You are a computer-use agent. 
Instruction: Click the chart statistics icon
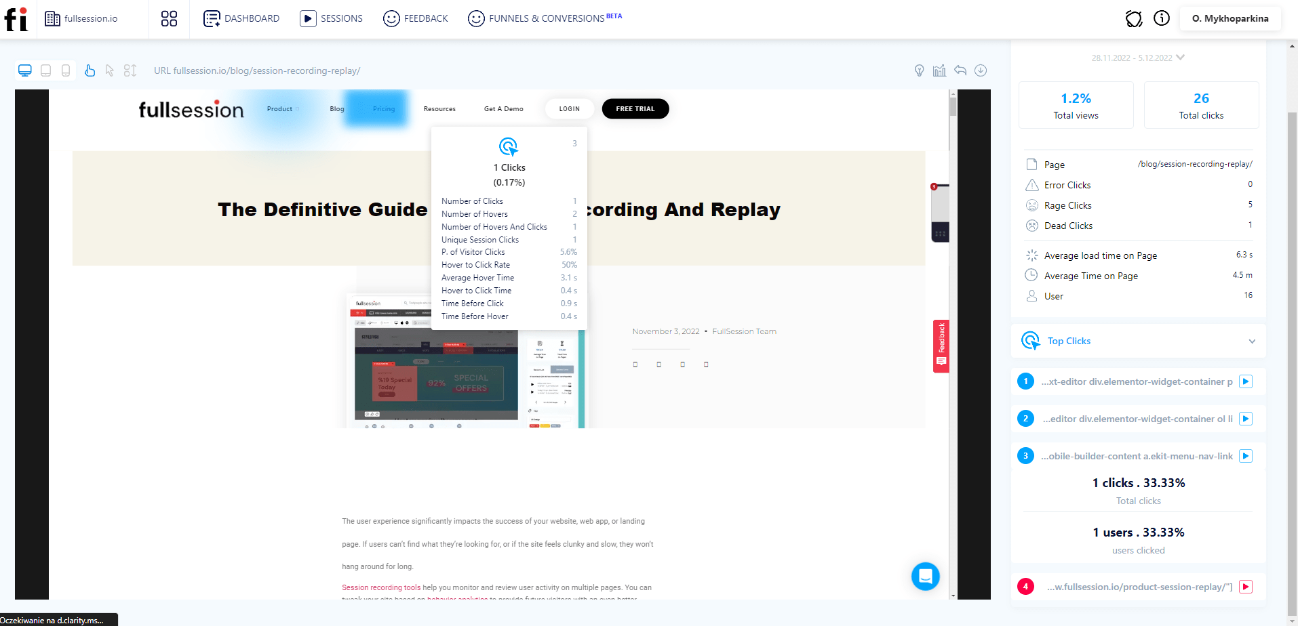pos(939,70)
